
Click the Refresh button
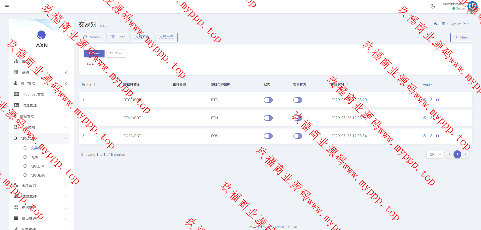point(92,37)
